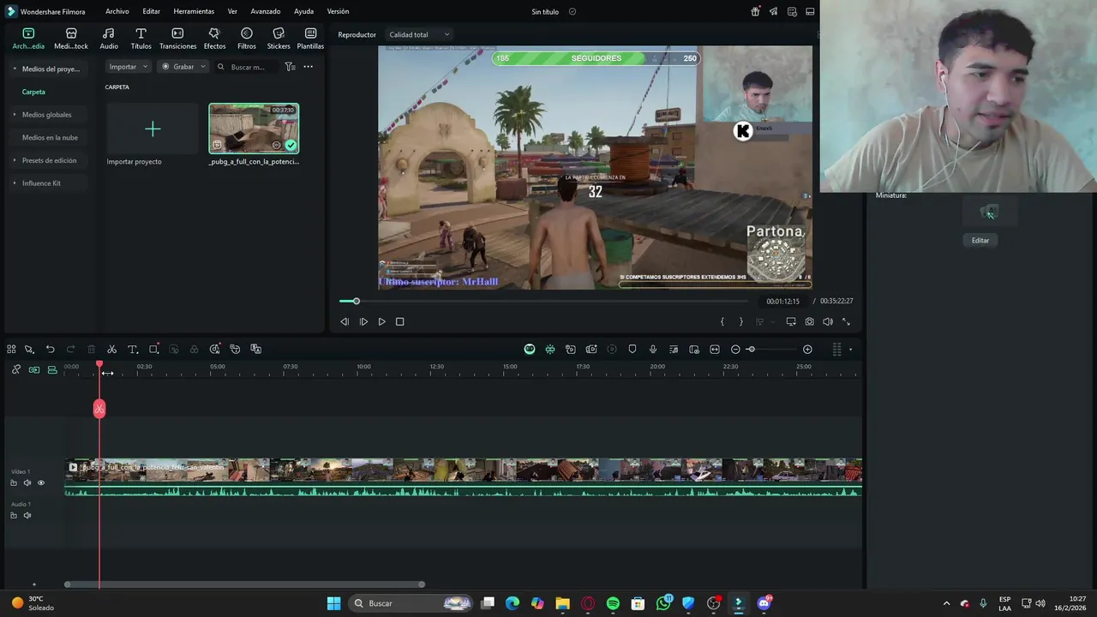
Task: Click the fullscreen preview expand icon
Action: coord(846,321)
